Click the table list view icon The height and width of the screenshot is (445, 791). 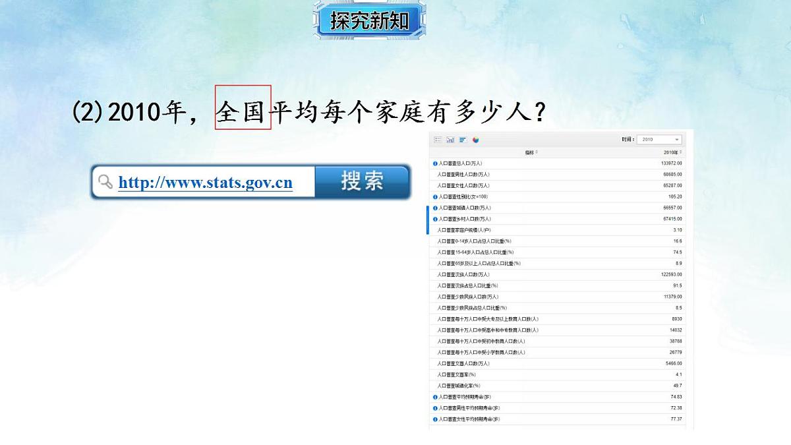click(x=438, y=140)
